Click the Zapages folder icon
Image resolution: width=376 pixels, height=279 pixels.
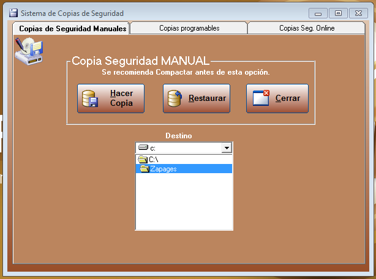[x=145, y=169]
